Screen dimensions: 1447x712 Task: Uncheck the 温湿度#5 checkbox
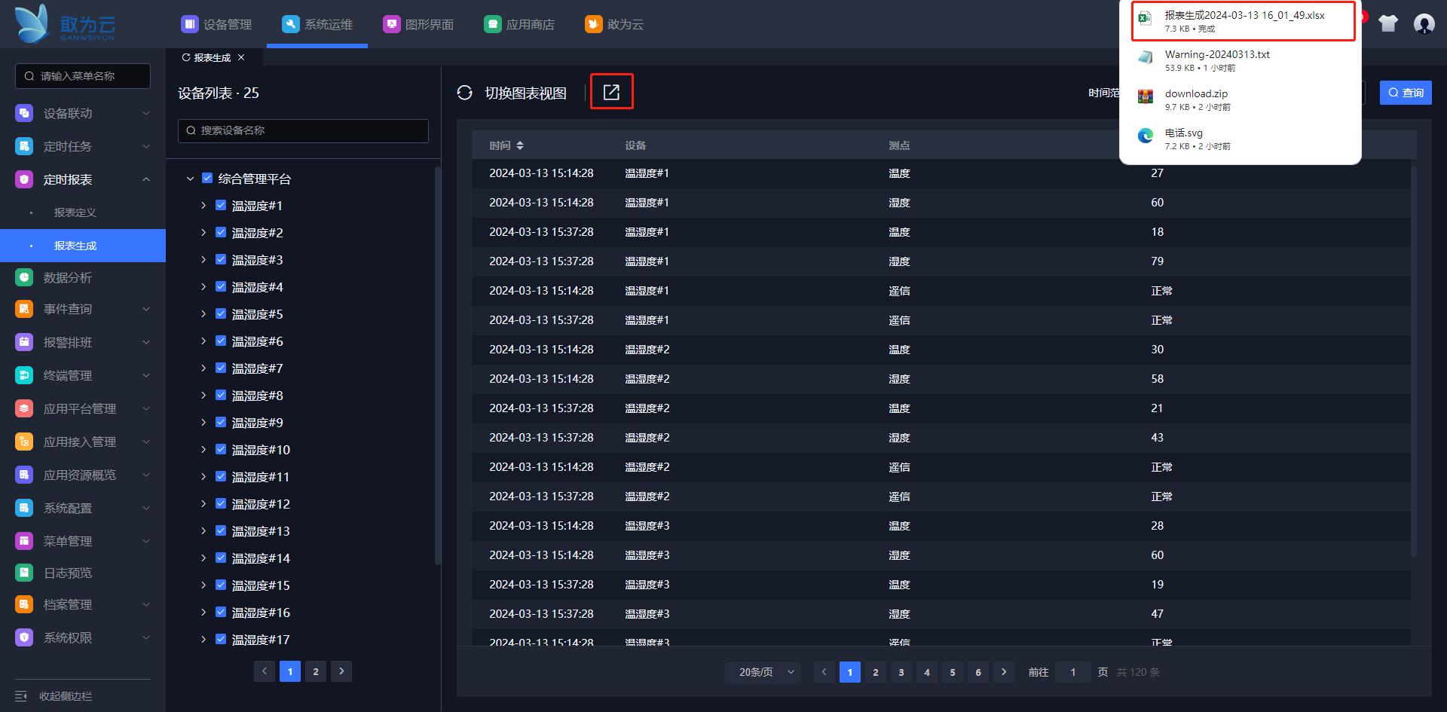pos(221,314)
